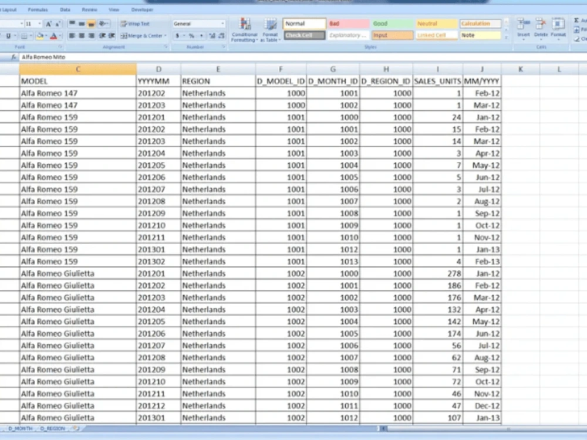Apply comma style

coord(201,36)
